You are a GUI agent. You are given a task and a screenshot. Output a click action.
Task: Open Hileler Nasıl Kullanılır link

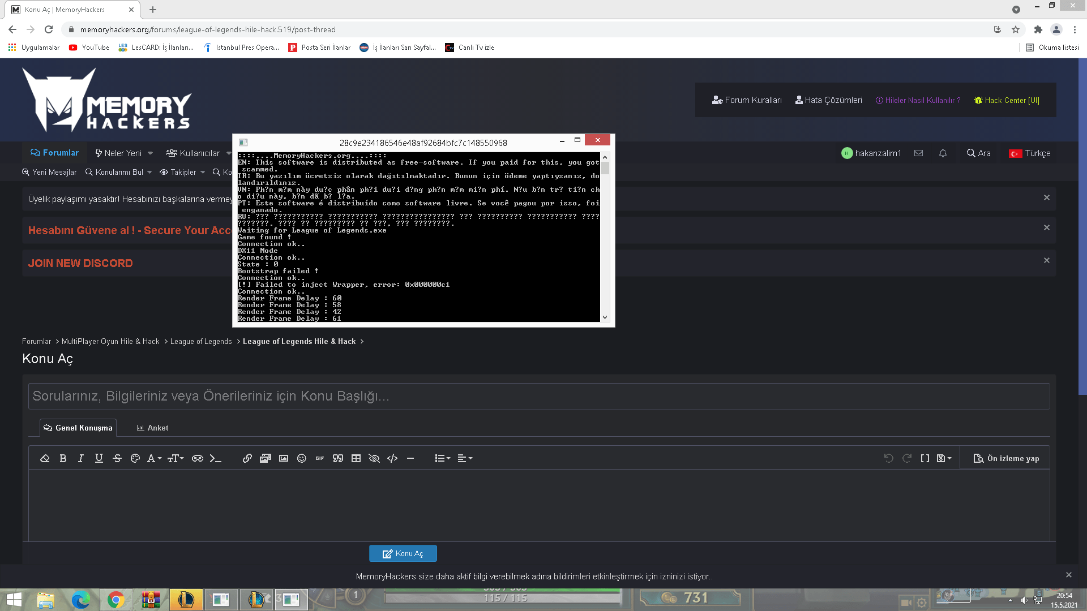(918, 100)
